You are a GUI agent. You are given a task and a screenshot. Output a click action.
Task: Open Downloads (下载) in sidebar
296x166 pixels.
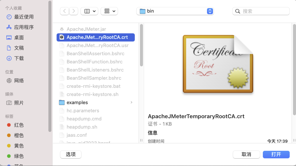click(x=15, y=58)
